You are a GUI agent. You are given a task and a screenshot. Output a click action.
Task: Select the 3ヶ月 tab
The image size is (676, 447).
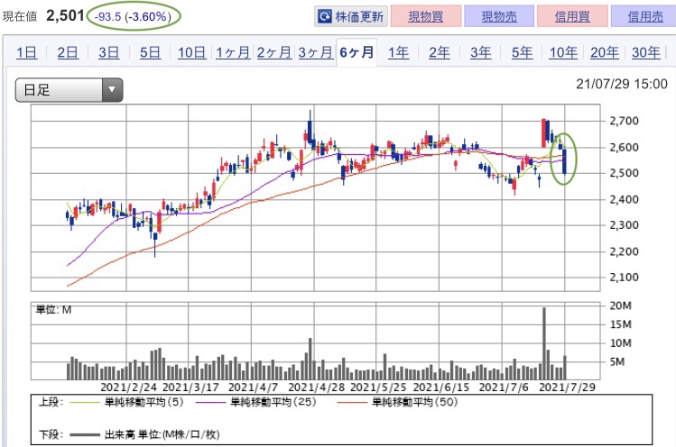pos(314,52)
